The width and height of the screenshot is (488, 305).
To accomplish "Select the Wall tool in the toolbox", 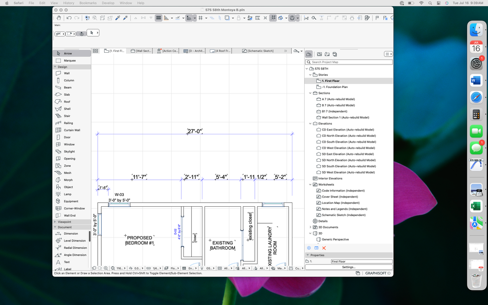I will pyautogui.click(x=67, y=73).
